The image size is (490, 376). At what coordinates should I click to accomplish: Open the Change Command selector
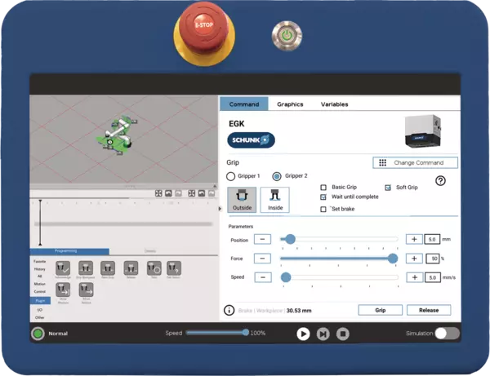coord(415,162)
